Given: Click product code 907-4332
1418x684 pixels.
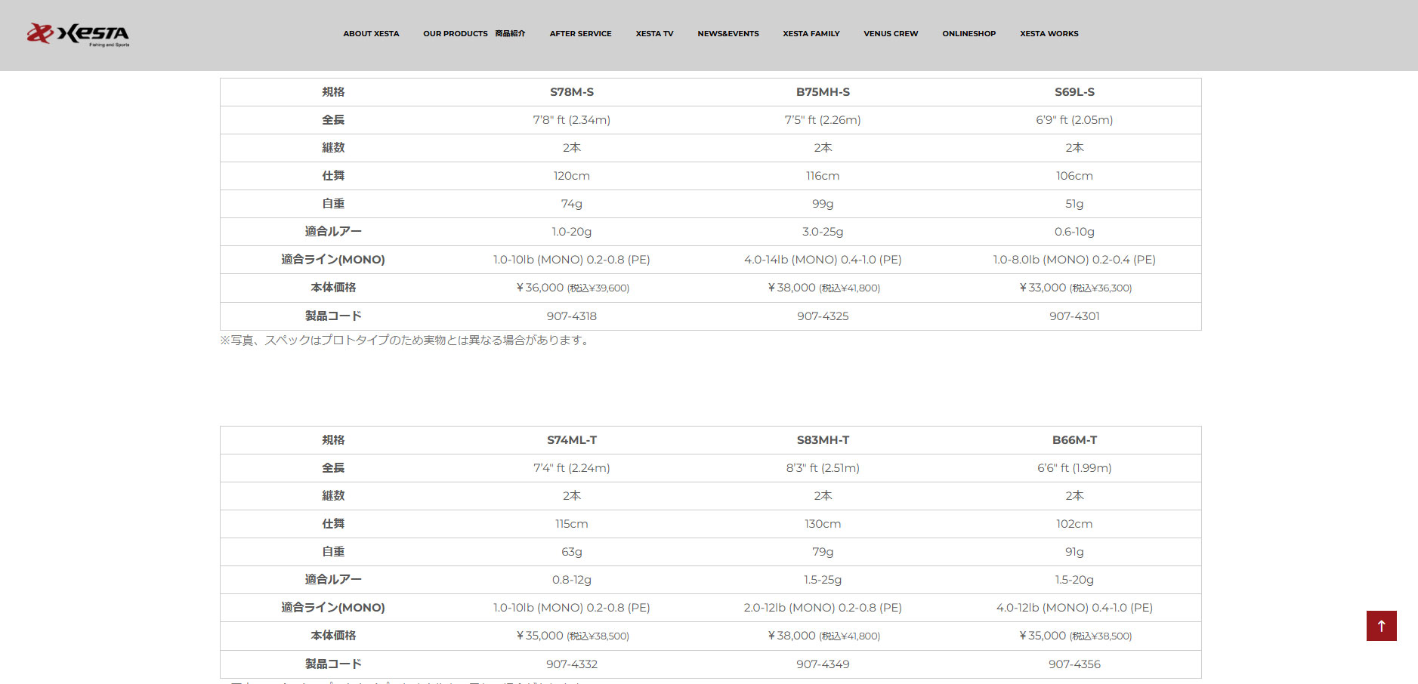Looking at the screenshot, I should pos(572,664).
